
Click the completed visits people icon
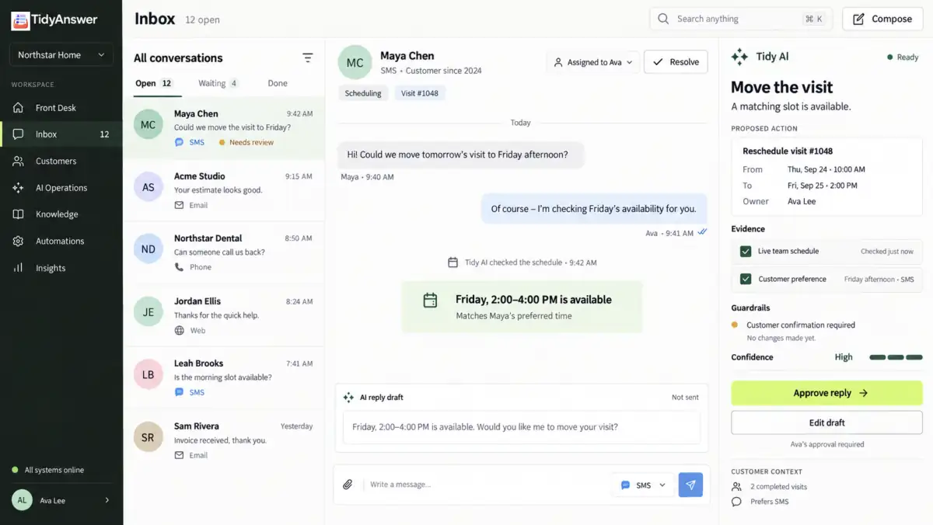pos(736,487)
